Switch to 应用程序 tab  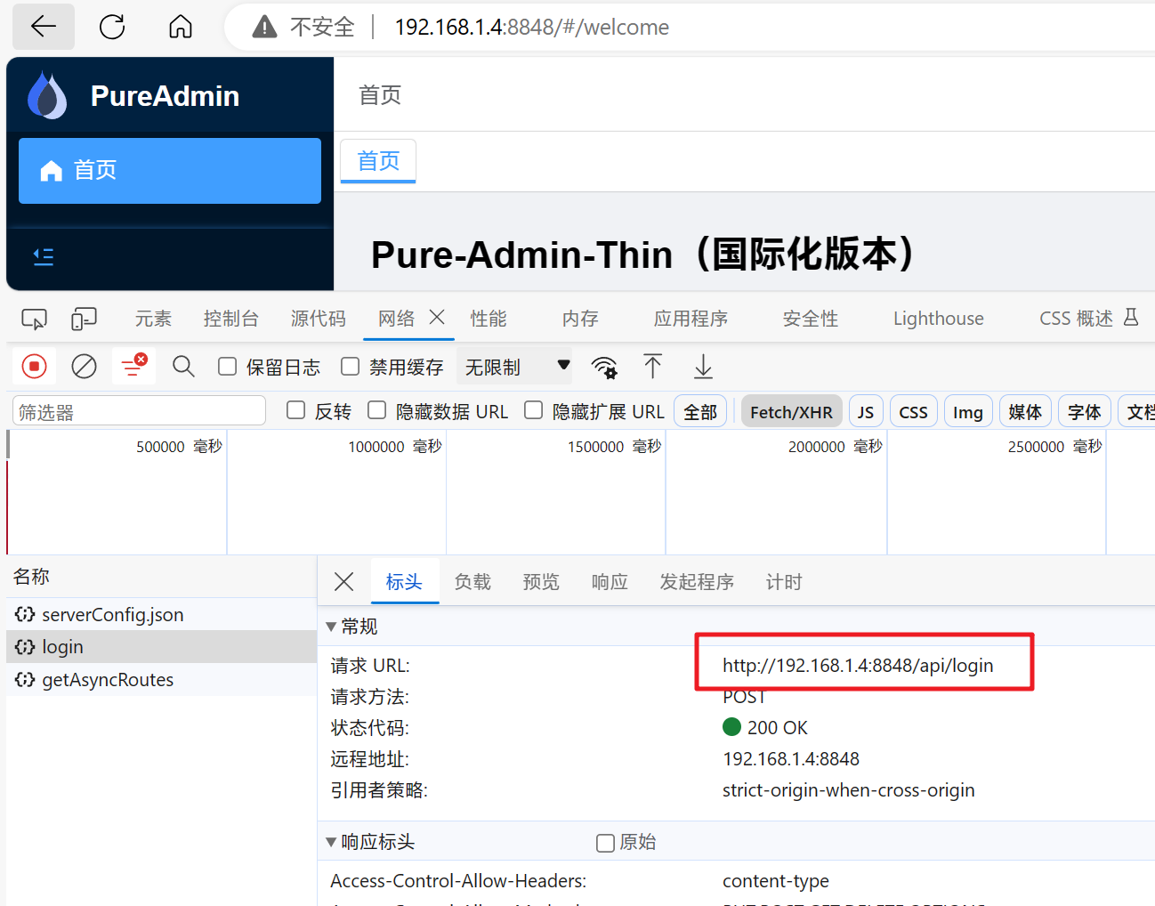[691, 319]
